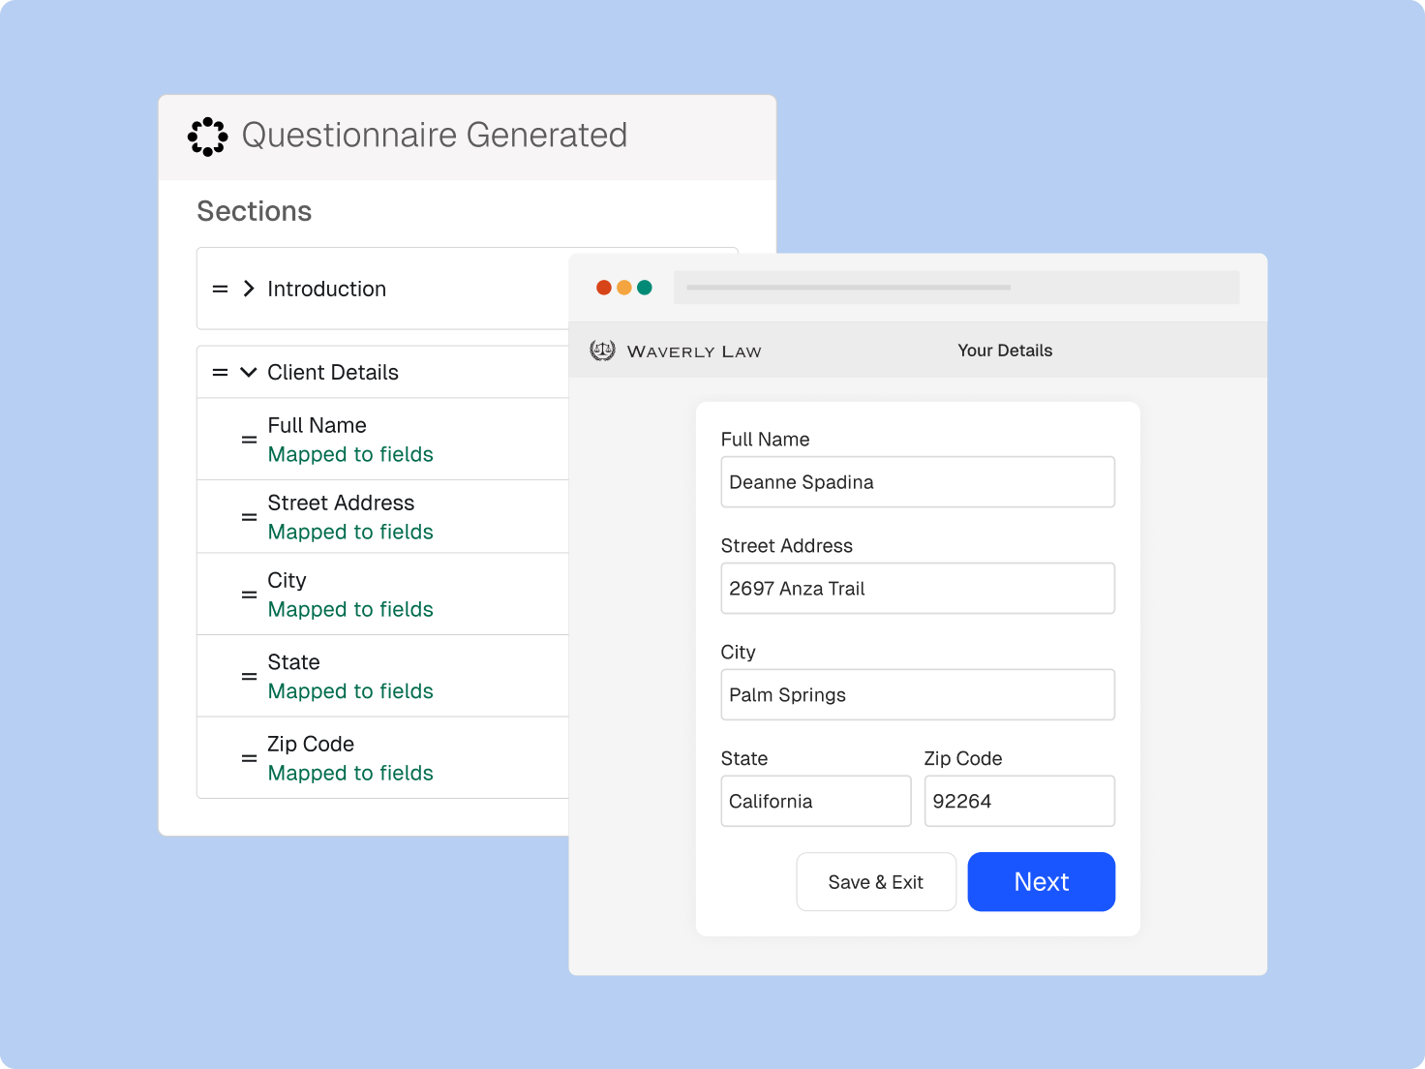Click the drag handle beside Zip Code row
Screen dimensions: 1425x1069
pos(249,758)
